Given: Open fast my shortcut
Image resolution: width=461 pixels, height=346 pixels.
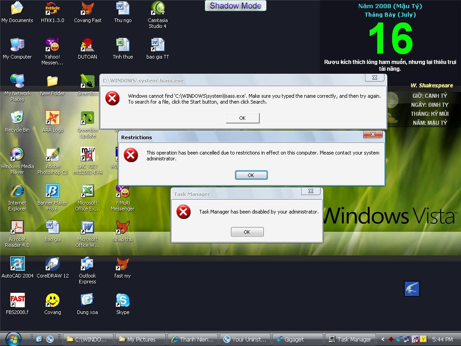Looking at the screenshot, I should (x=122, y=268).
